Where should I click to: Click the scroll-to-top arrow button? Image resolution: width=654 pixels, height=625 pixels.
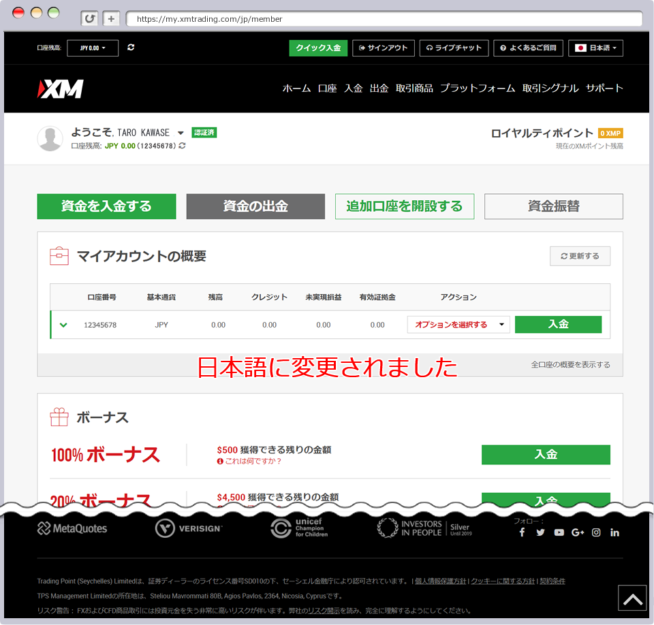(x=632, y=598)
